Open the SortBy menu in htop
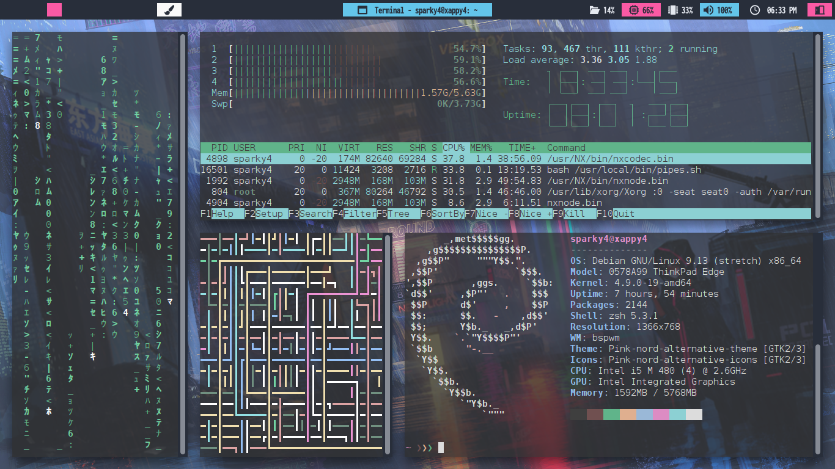The width and height of the screenshot is (835, 469). click(447, 214)
